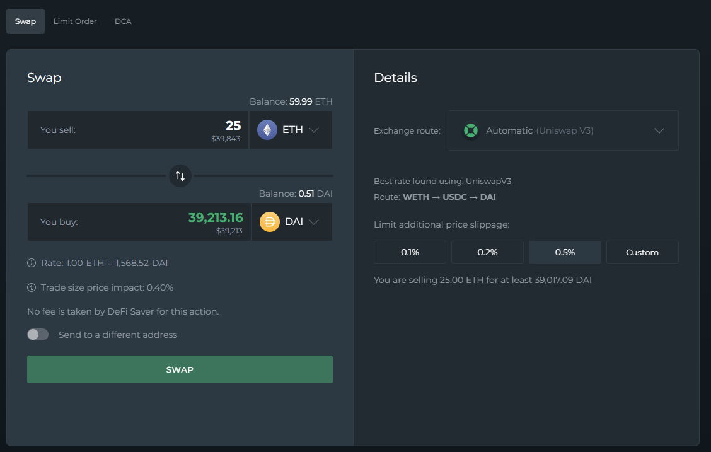Click the ETH token logo icon
Viewport: 711px width, 452px height.
click(267, 130)
